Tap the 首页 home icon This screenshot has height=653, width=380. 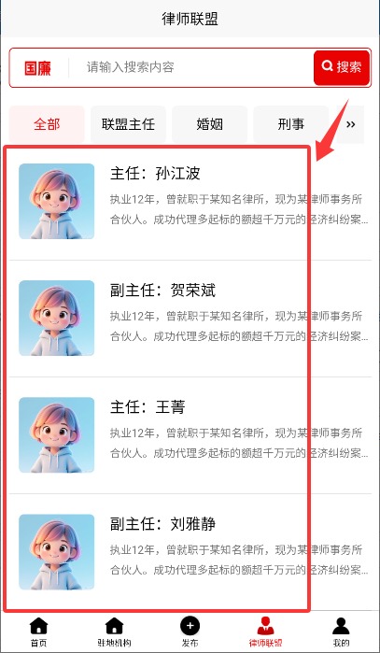tap(38, 626)
